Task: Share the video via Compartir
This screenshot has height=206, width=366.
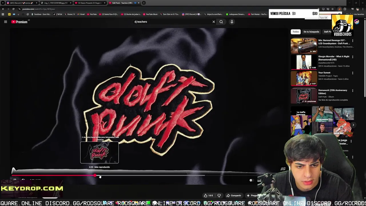Action: 234,195
